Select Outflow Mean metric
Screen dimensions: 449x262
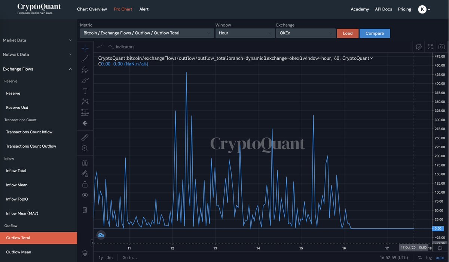coord(18,252)
